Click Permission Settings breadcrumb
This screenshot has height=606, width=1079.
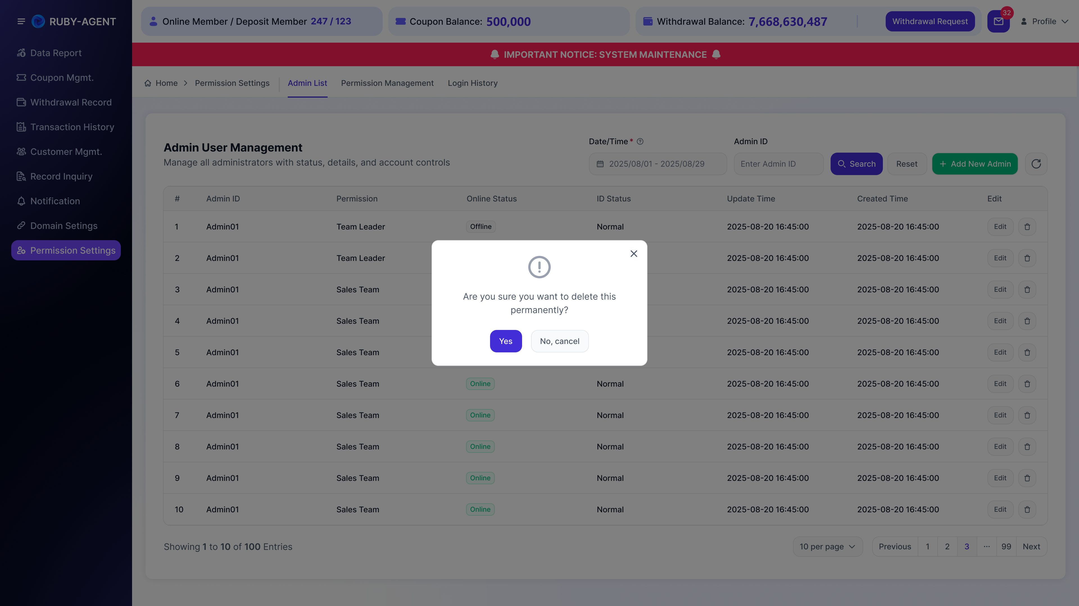232,83
